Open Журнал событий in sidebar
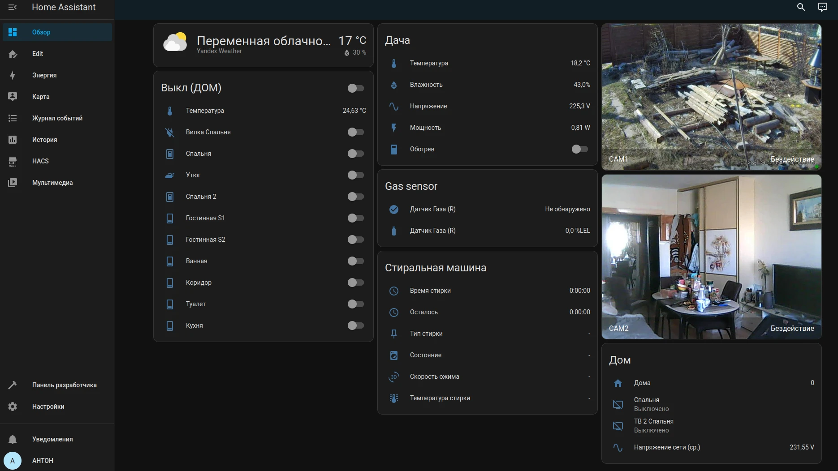The height and width of the screenshot is (471, 838). pyautogui.click(x=57, y=118)
